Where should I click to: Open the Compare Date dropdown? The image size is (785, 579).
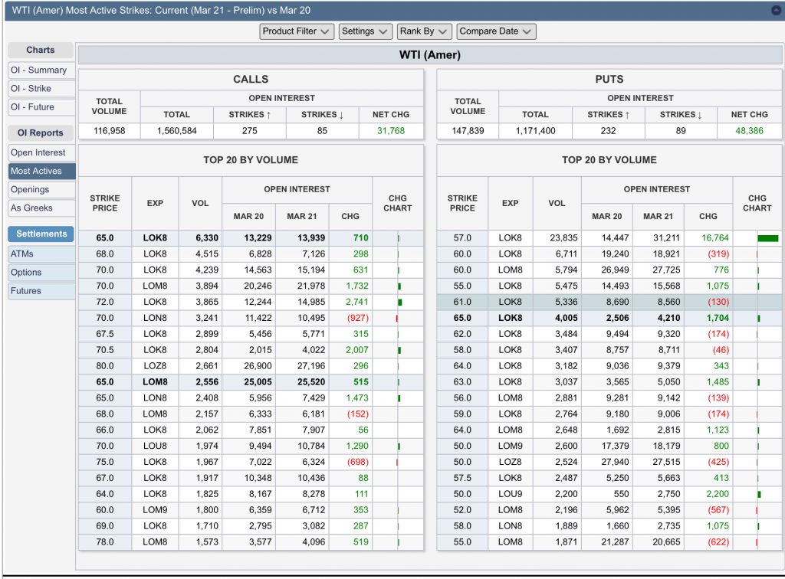(495, 31)
